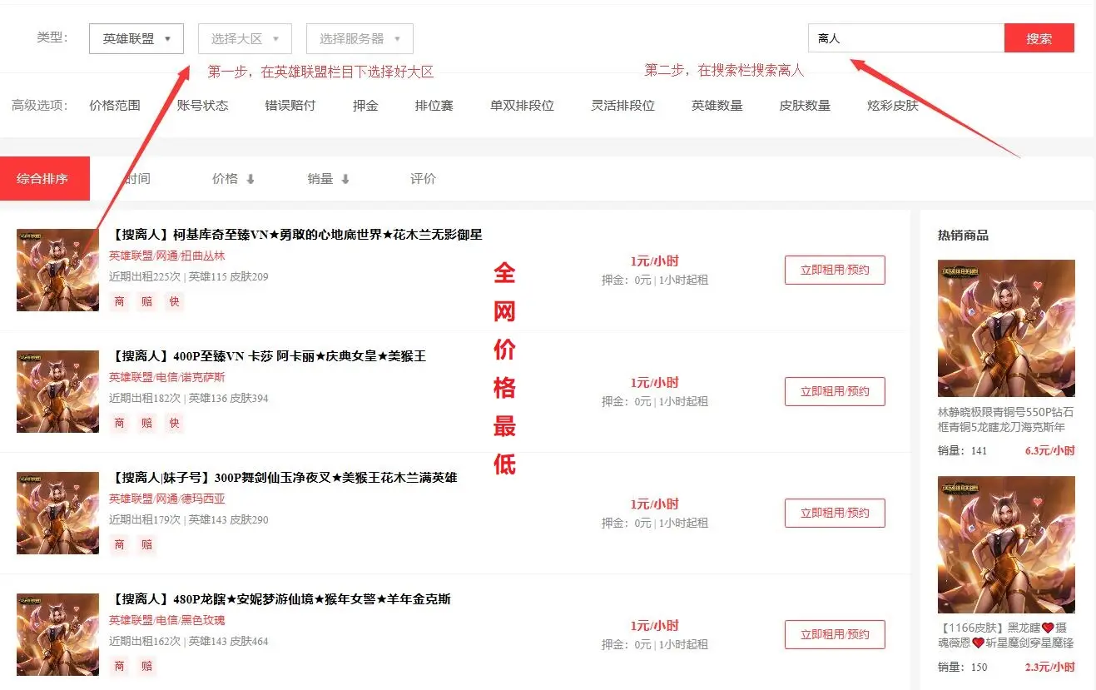
Task: Expand the 押金 filter
Action: point(365,106)
